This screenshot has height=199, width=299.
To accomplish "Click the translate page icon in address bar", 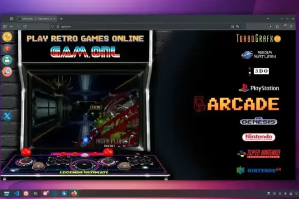I will pos(237,26).
